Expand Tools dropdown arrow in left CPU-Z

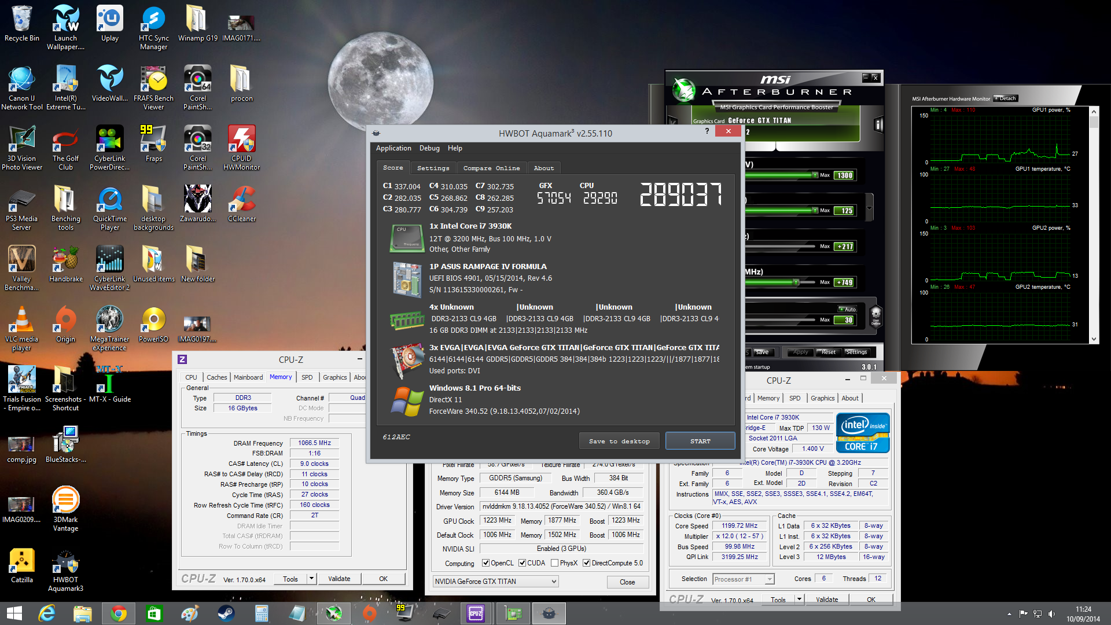(x=311, y=578)
